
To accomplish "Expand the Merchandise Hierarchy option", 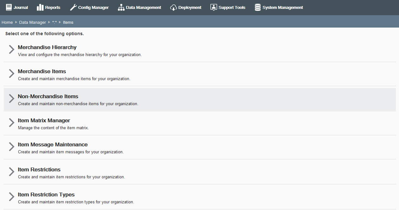I will tap(11, 50).
